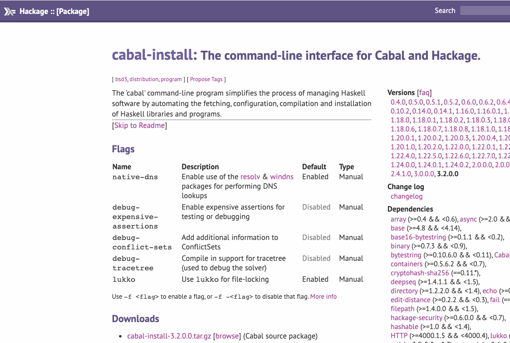The height and width of the screenshot is (343, 510).
Task: Open the distribution tag
Action: click(144, 79)
